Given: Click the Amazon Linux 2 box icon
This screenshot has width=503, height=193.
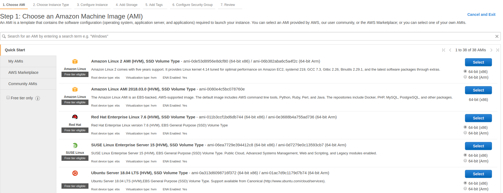Looking at the screenshot, I should tap(75, 61).
